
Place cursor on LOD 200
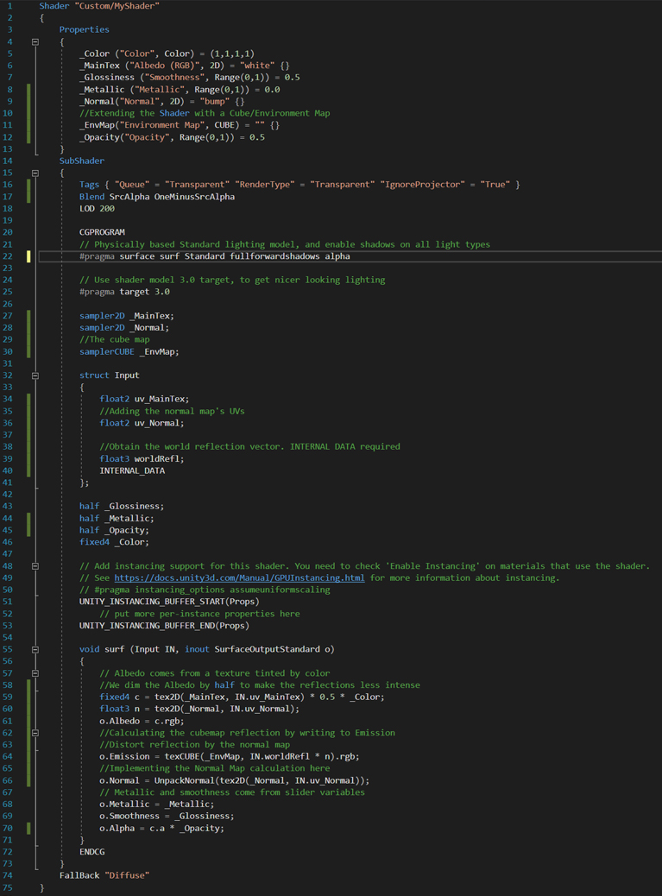[97, 209]
